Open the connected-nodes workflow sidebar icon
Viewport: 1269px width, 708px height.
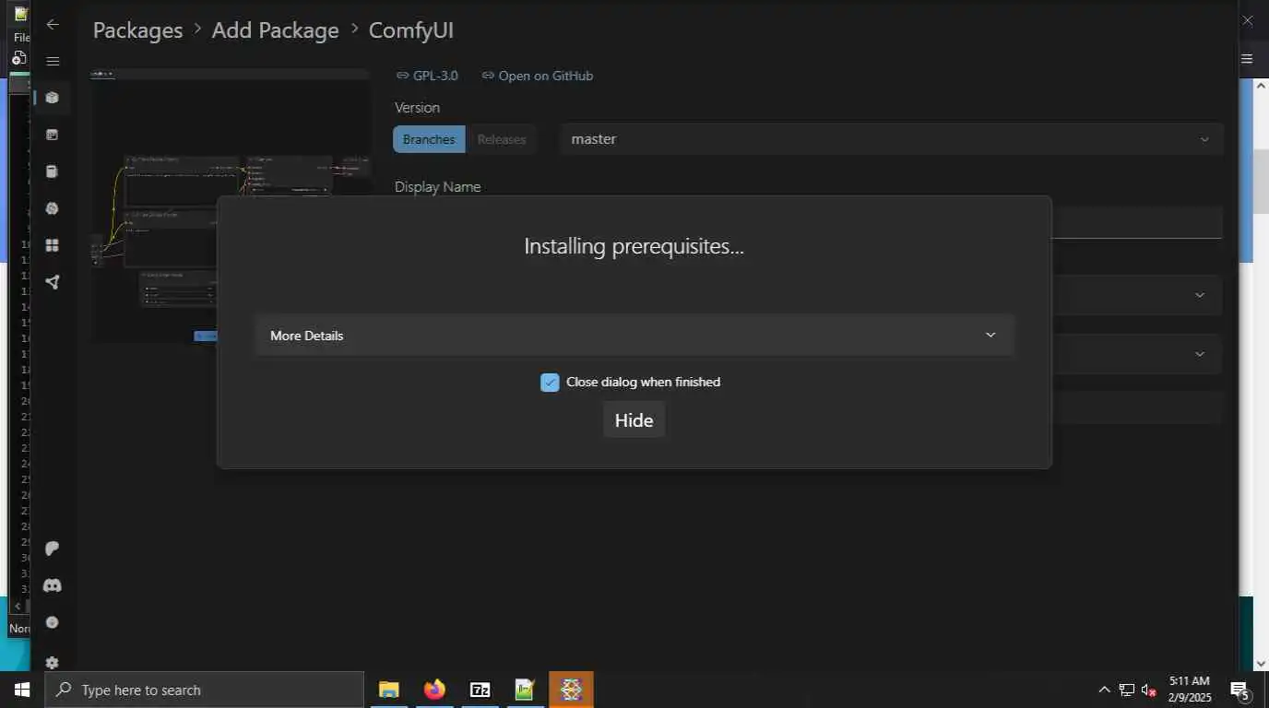[x=53, y=282]
